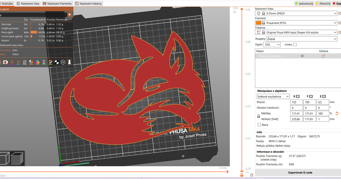Click the hourglass estimated time icon
Viewport: 341px width, 179px height.
point(44,62)
